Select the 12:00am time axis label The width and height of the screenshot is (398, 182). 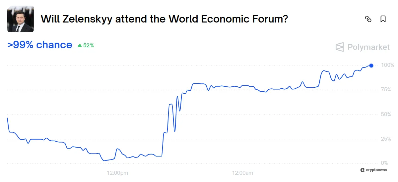click(242, 173)
